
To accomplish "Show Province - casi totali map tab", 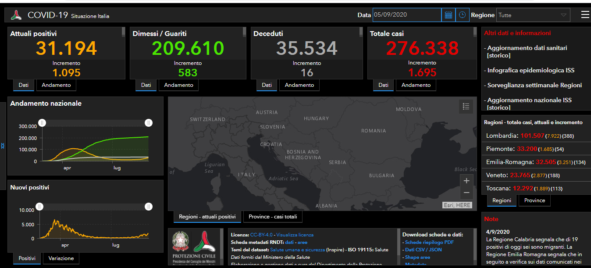I will tap(273, 217).
